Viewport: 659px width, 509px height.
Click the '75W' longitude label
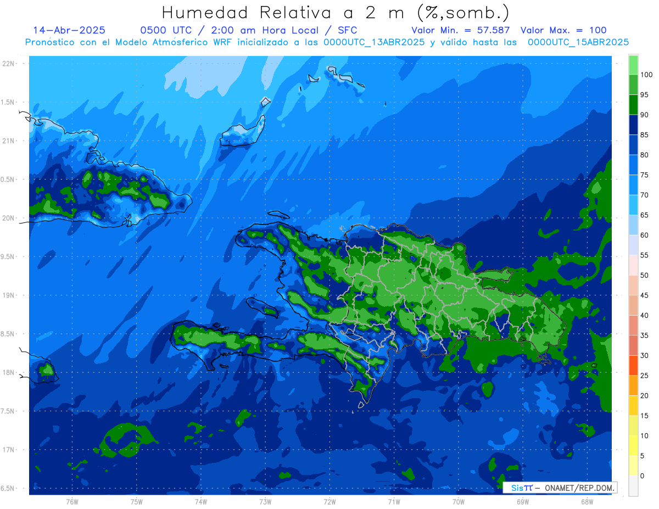pos(137,502)
